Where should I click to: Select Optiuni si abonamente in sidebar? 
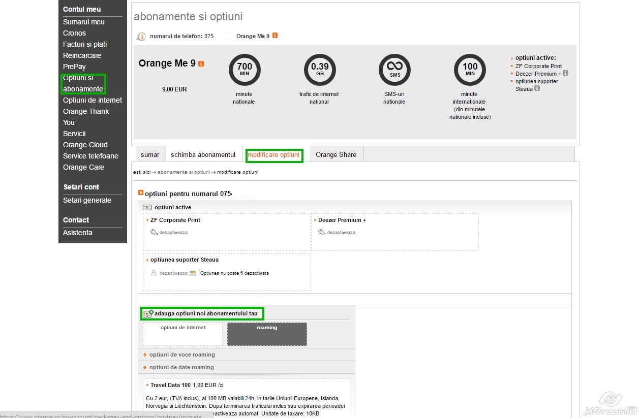pos(83,83)
